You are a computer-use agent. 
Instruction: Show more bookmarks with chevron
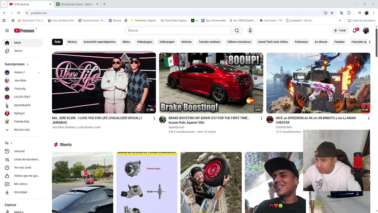tap(340, 20)
